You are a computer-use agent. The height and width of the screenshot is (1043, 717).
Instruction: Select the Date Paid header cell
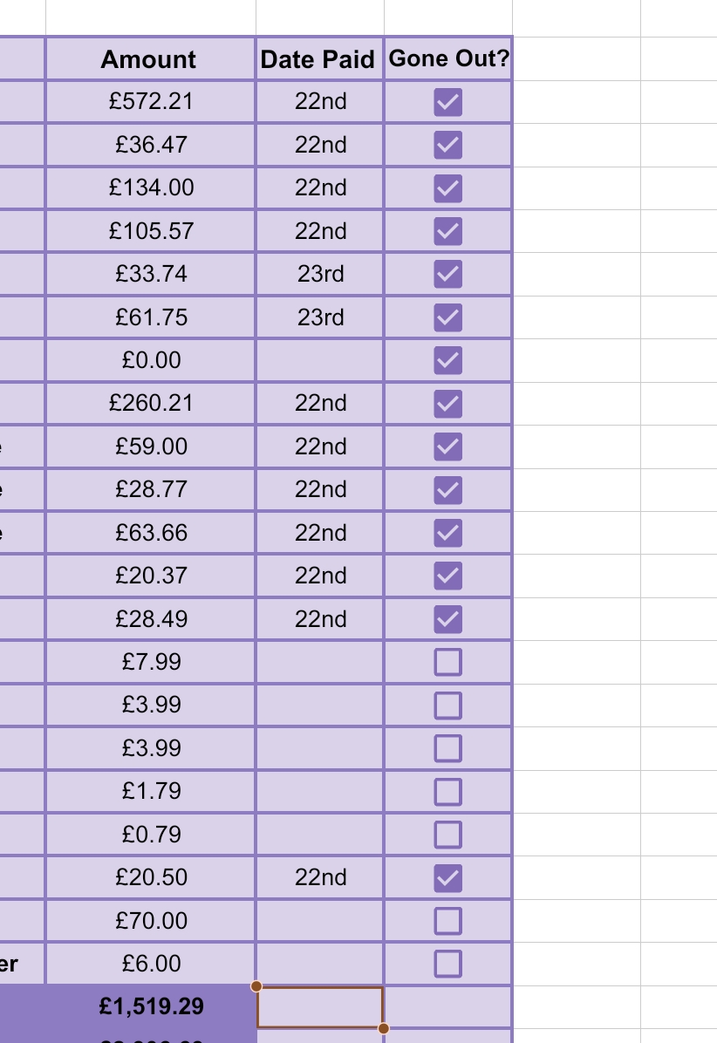click(x=319, y=59)
